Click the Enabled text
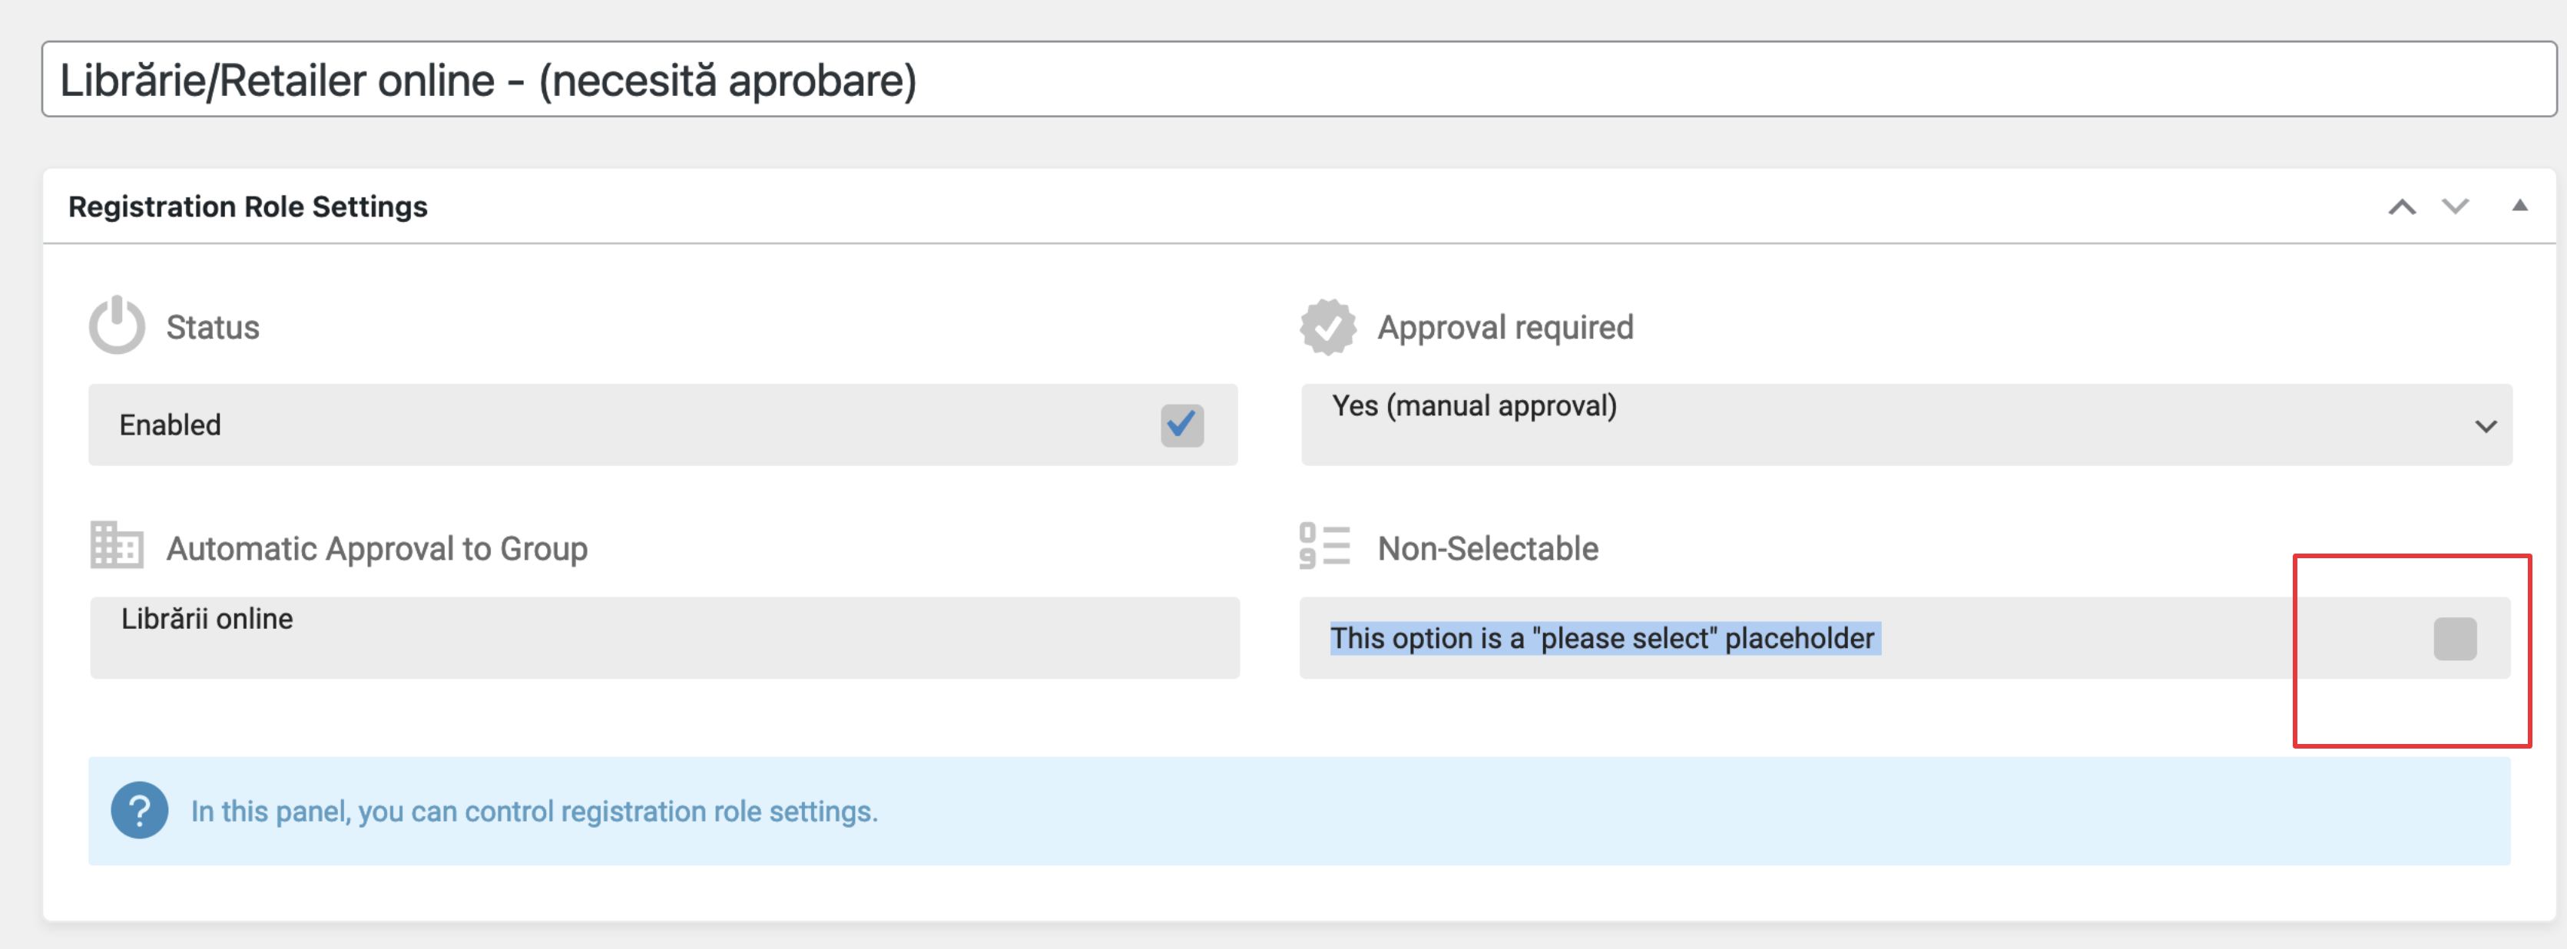The width and height of the screenshot is (2567, 949). click(170, 425)
